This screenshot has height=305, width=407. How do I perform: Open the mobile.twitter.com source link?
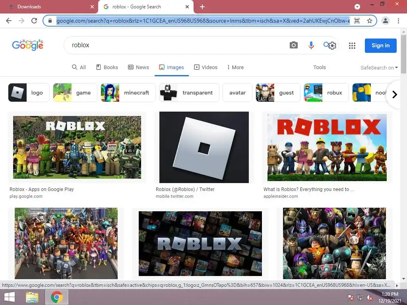pos(174,196)
